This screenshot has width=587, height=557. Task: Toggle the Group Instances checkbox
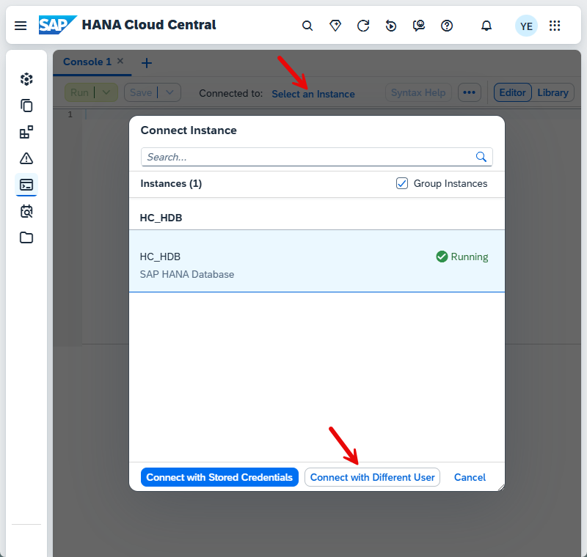click(x=402, y=183)
